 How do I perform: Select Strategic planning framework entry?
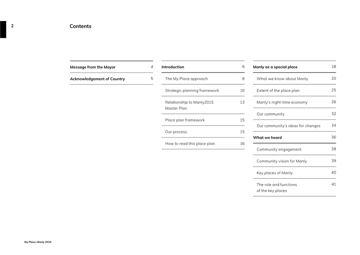[192, 91]
